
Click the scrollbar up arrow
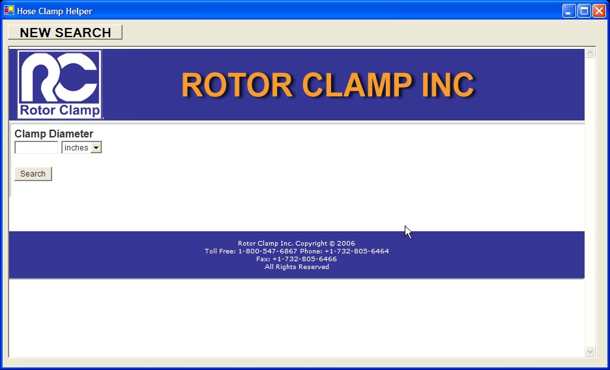pyautogui.click(x=590, y=53)
